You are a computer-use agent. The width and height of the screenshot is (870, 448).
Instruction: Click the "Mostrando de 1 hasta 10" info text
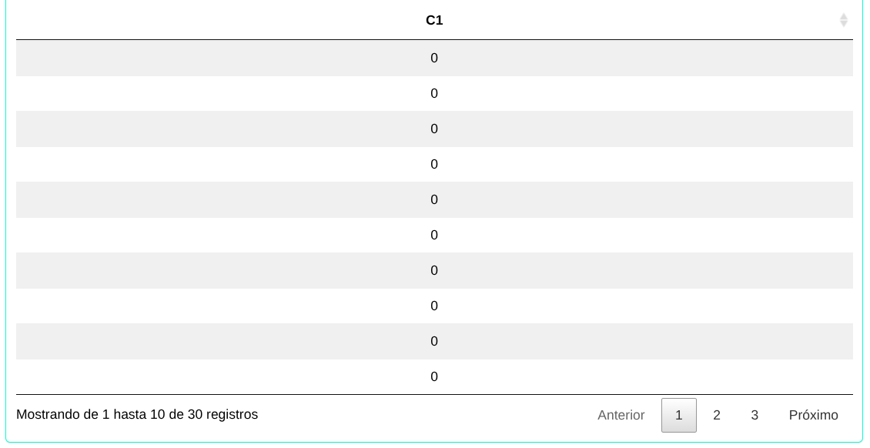pos(137,414)
